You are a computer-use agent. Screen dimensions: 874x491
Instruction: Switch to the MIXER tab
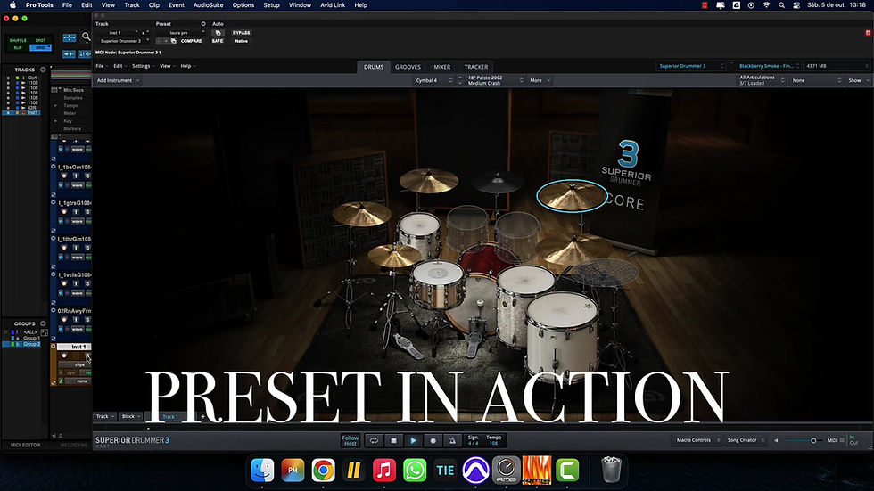coord(442,67)
